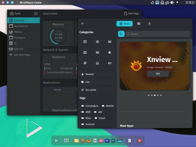Select the highlighted carousel page dot
The width and height of the screenshot is (196, 147).
pyautogui.click(x=155, y=95)
